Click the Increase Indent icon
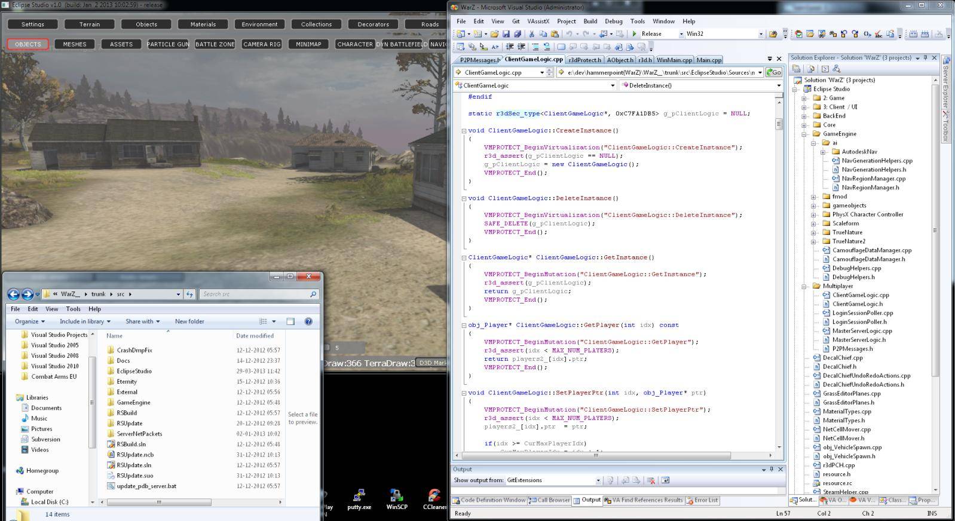This screenshot has width=955, height=521. click(521, 47)
